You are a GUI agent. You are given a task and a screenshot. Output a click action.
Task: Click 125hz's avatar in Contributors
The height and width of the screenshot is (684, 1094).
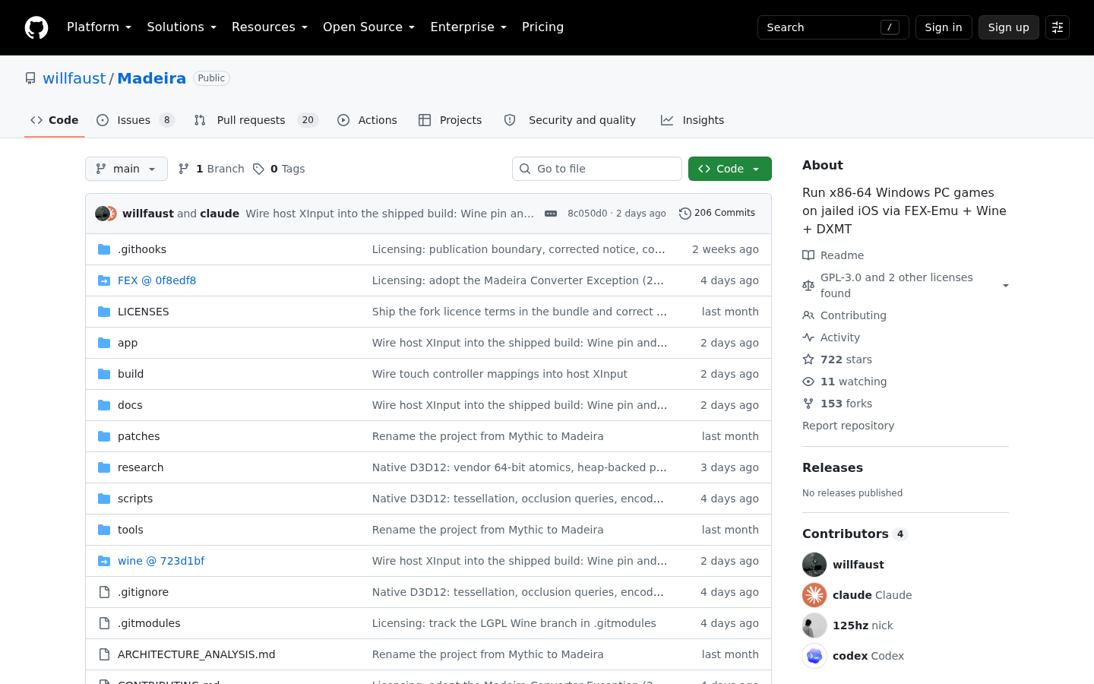click(x=814, y=625)
